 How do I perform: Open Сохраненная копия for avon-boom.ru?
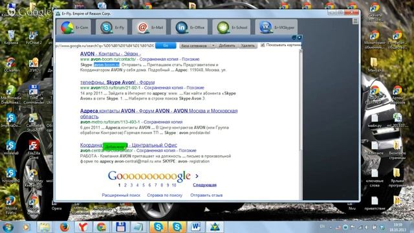[159, 59]
